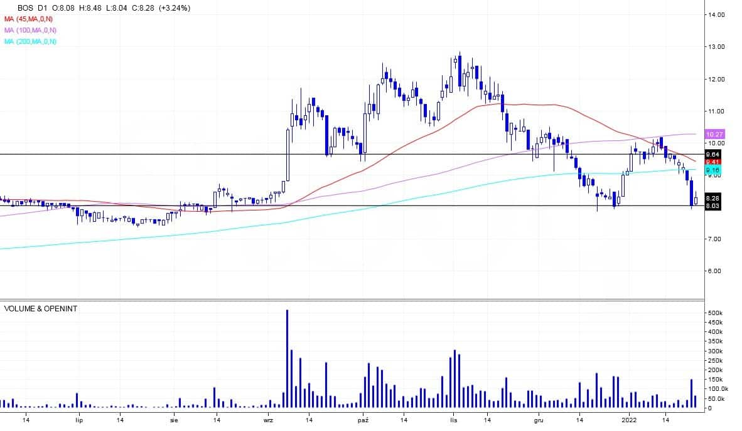Click the 8.28 current price tag
Image resolution: width=742 pixels, height=431 pixels.
coord(712,197)
